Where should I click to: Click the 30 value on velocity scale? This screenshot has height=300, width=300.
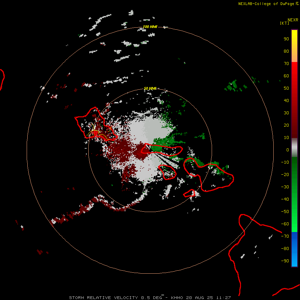tap(286, 113)
